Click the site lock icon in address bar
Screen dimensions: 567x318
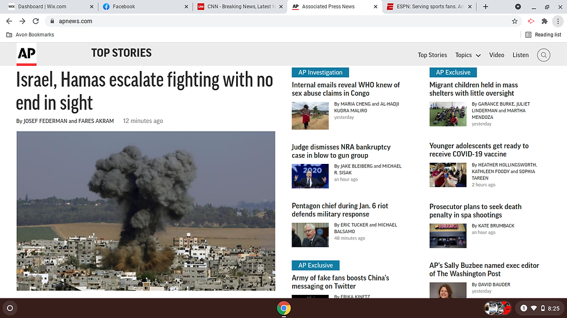(x=52, y=21)
